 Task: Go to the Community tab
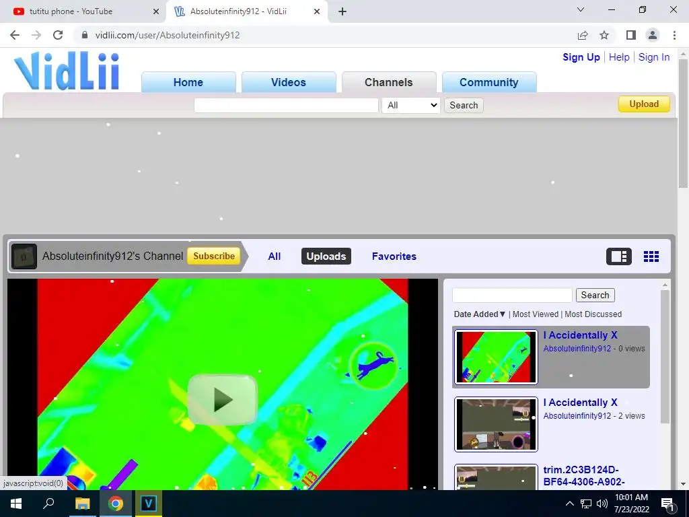pos(489,82)
